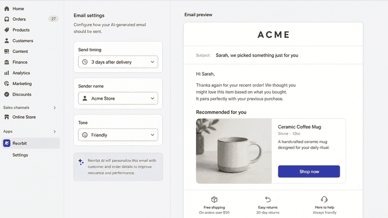Click the Finance bank icon
This screenshot has height=218, width=388.
[7, 62]
